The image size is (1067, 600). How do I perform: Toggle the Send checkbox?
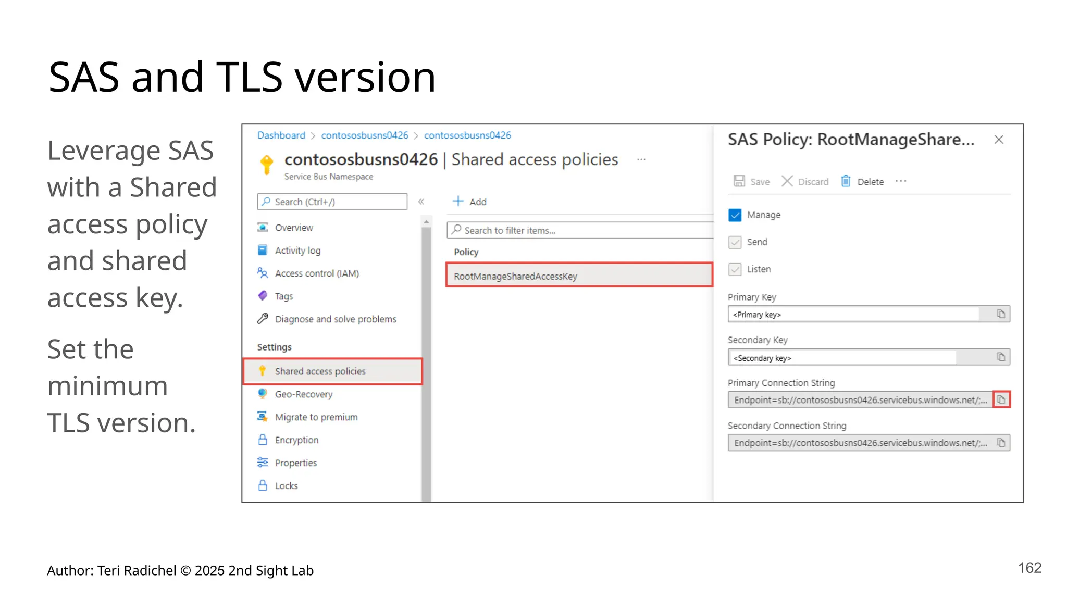[x=735, y=242]
